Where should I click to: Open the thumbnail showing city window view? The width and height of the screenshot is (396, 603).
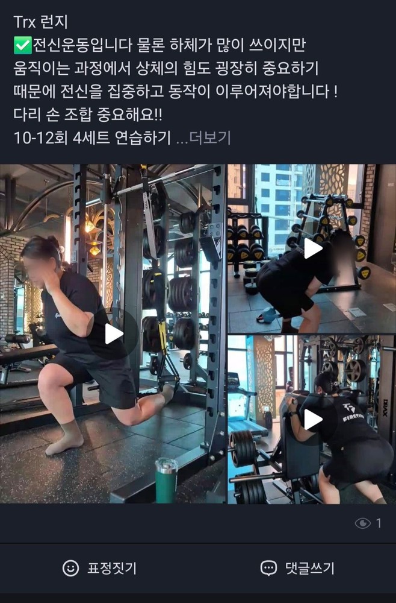coord(312,248)
